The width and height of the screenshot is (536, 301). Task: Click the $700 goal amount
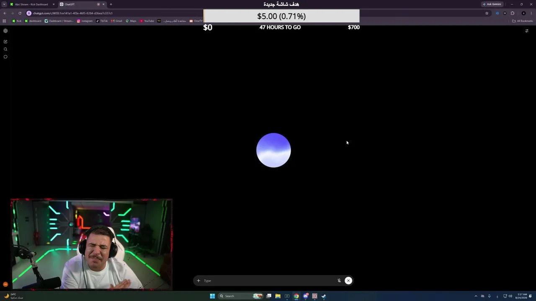(354, 27)
